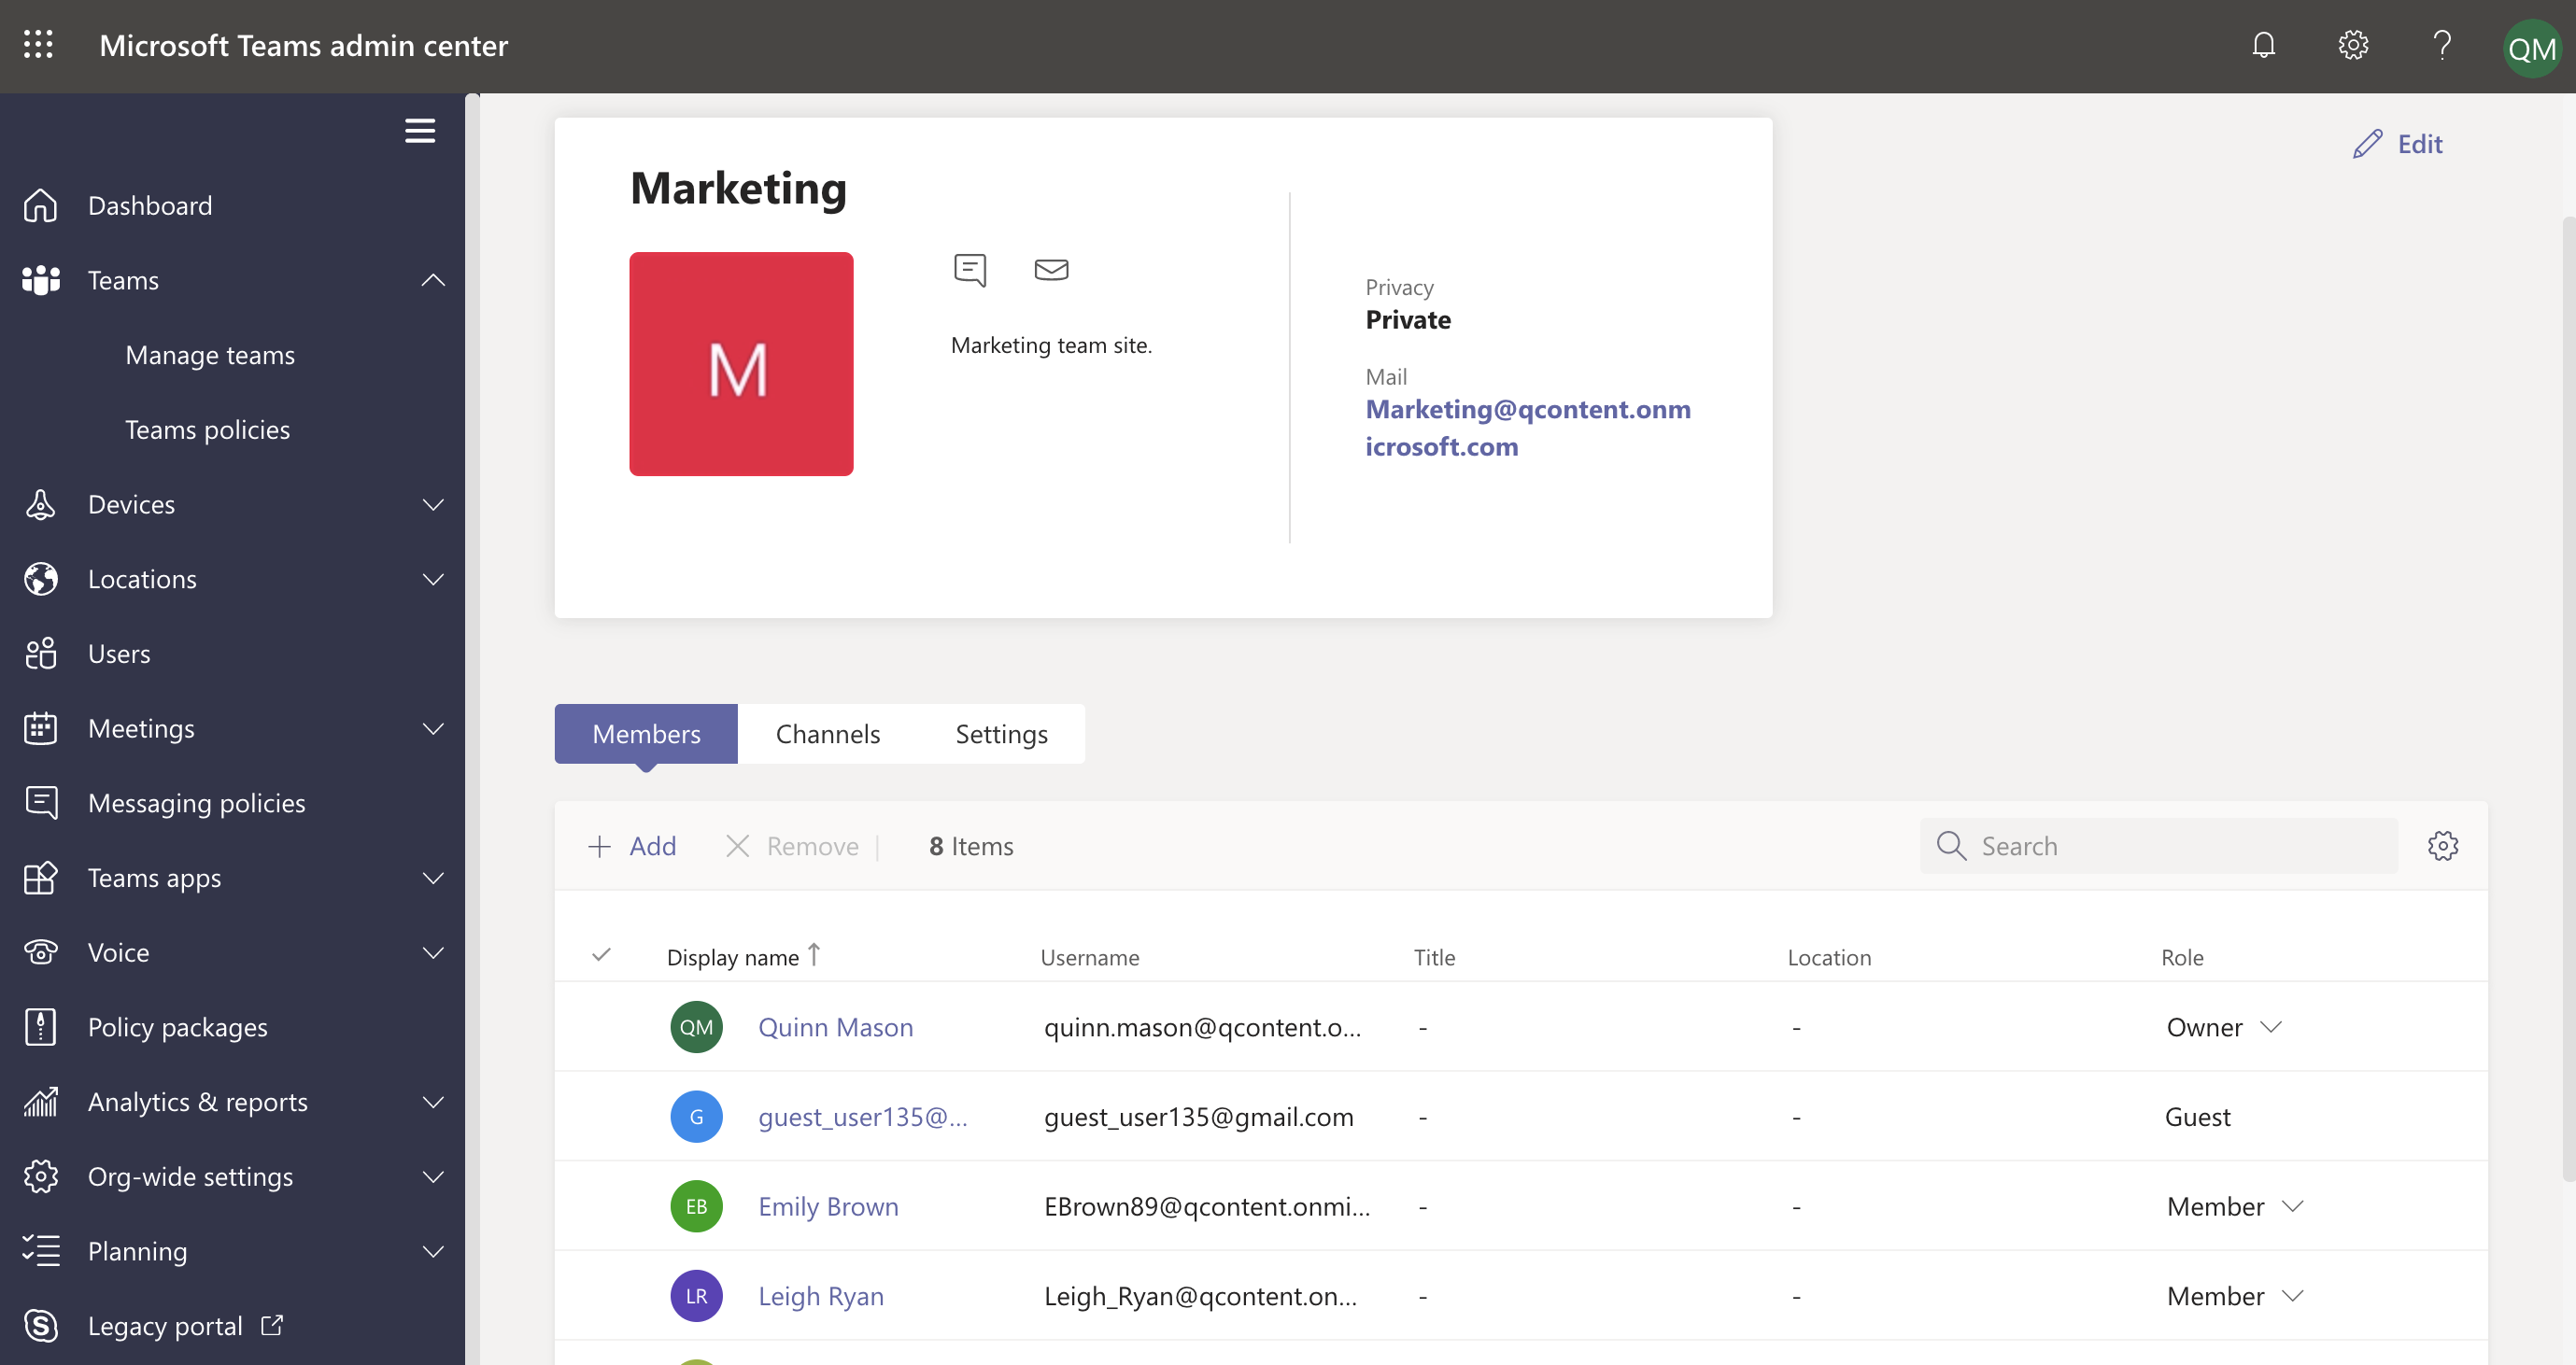Toggle the select all members checkbox
The width and height of the screenshot is (2576, 1365).
(x=602, y=955)
